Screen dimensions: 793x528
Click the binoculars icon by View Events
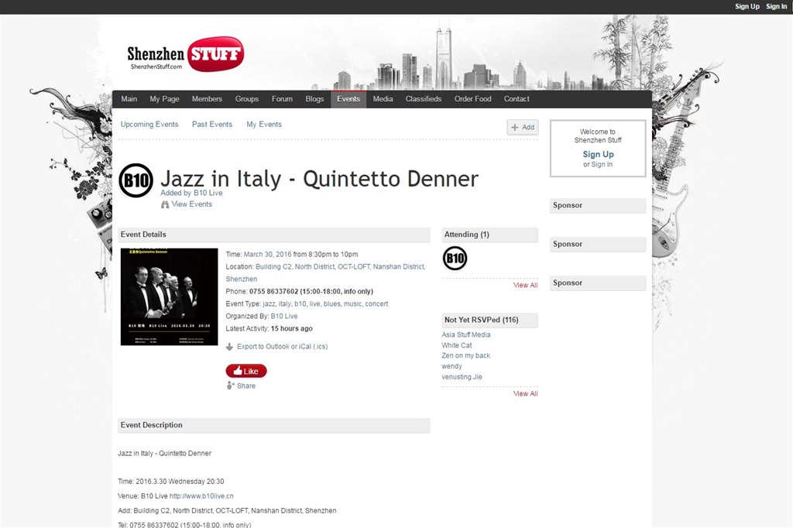165,205
